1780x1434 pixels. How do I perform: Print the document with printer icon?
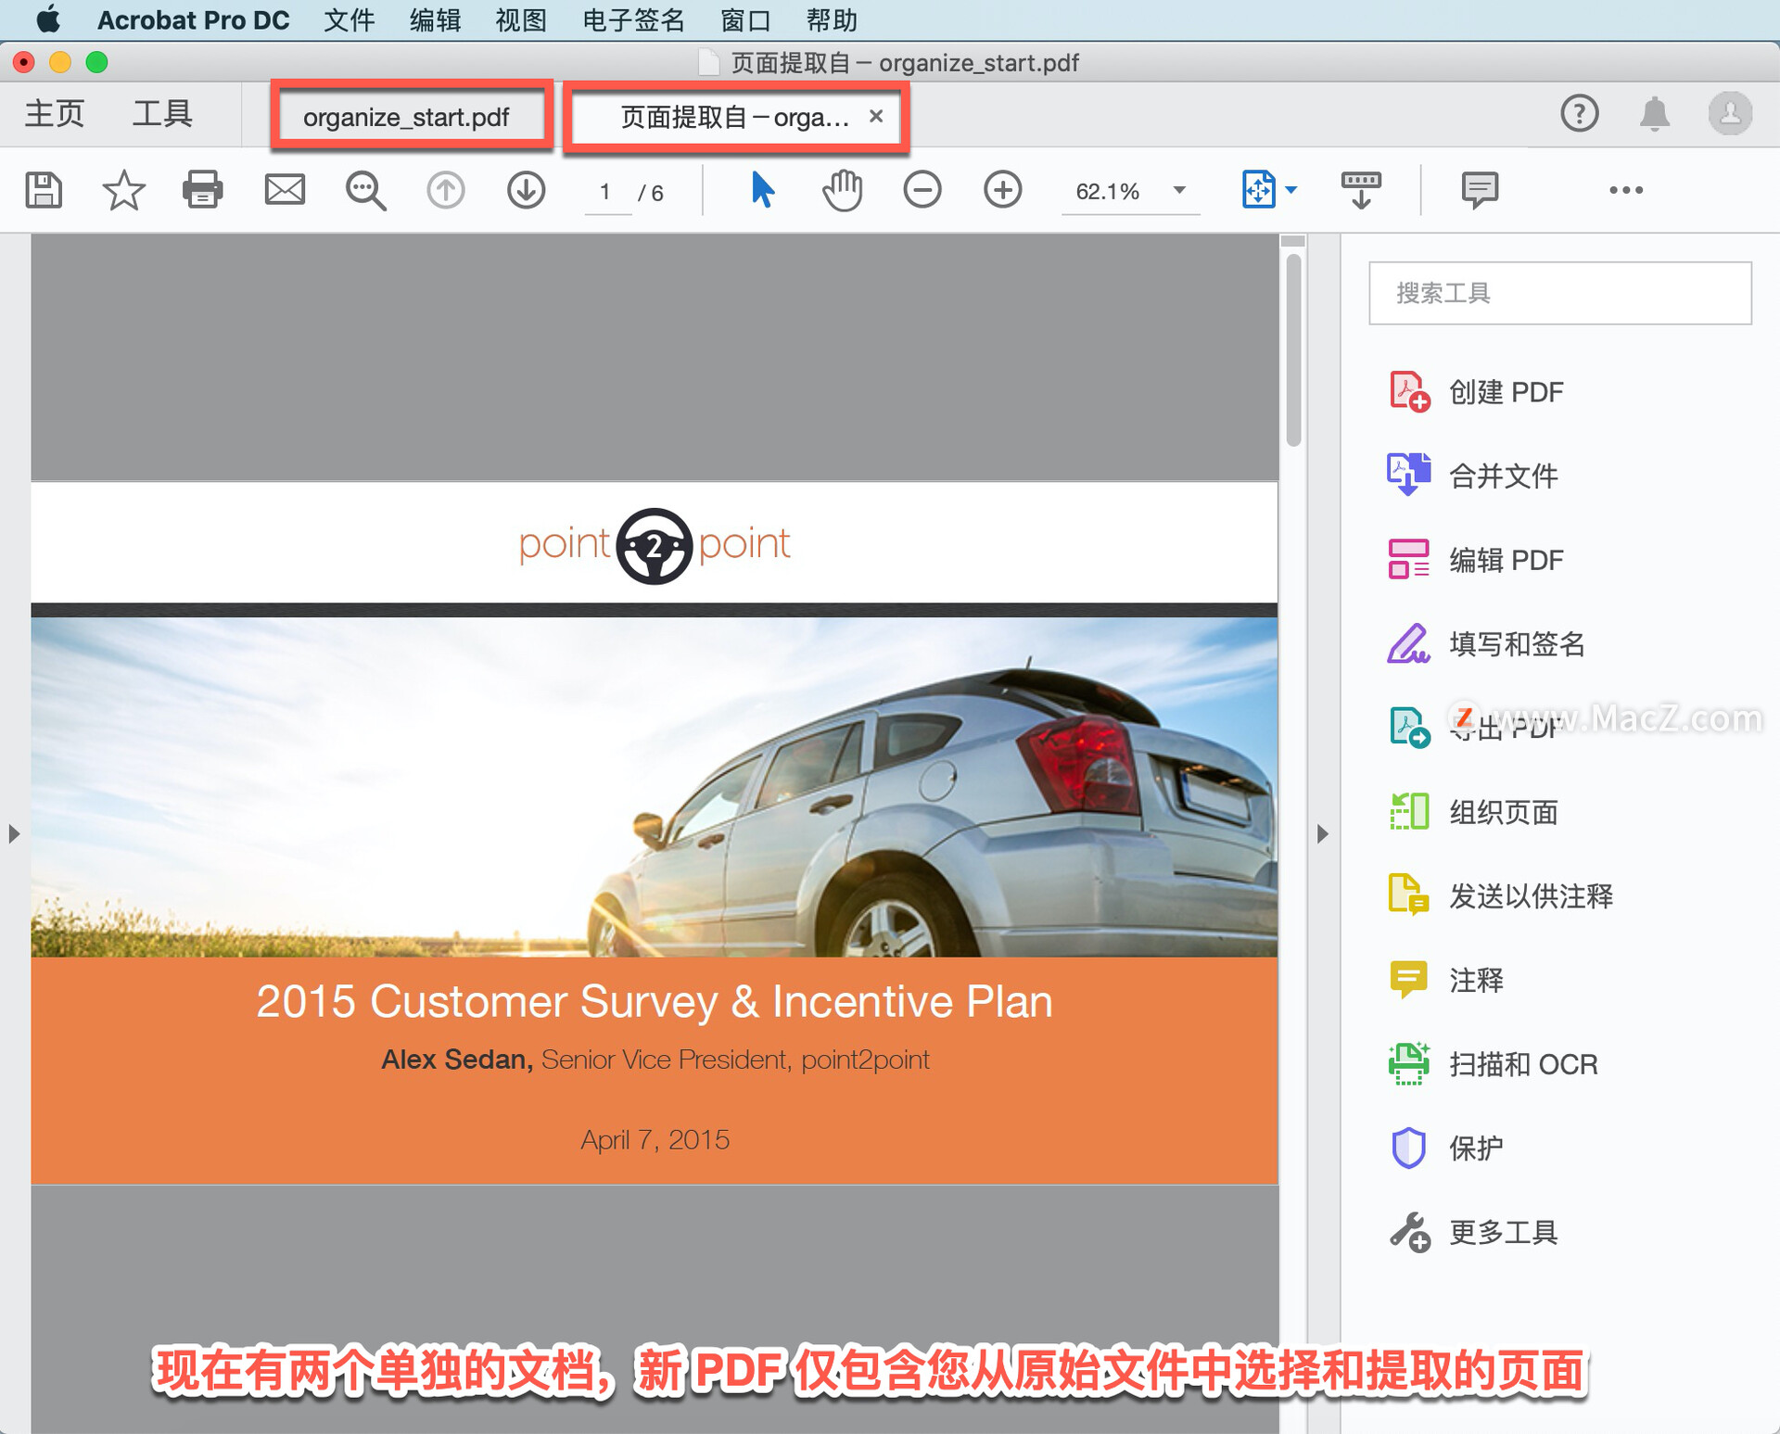tap(203, 190)
